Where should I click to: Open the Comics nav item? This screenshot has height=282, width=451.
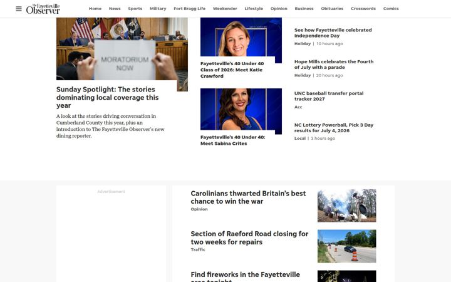pos(391,9)
